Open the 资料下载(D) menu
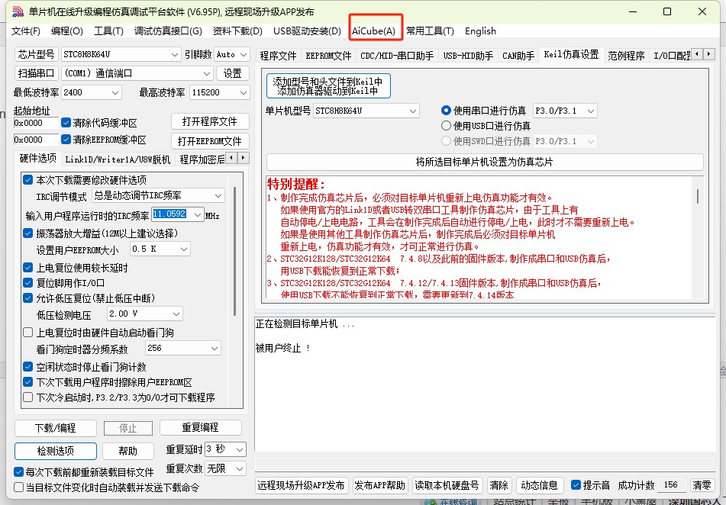This screenshot has height=505, width=726. tap(237, 31)
